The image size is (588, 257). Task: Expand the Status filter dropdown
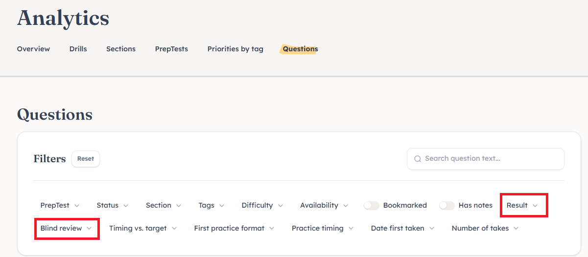click(113, 206)
